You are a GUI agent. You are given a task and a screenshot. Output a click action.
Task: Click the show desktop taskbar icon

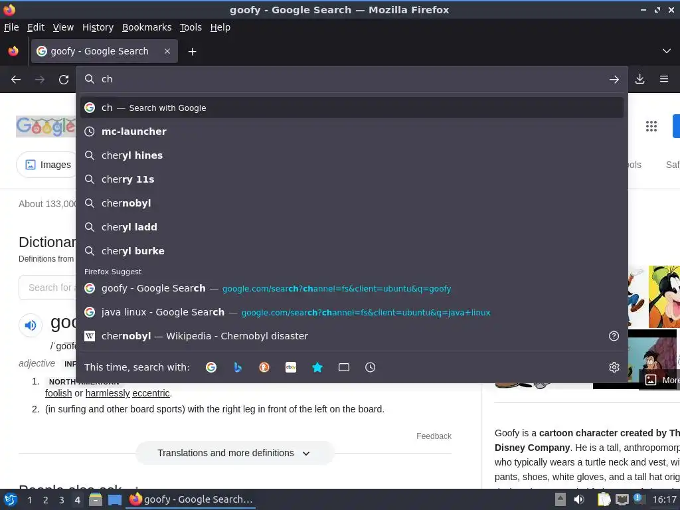(114, 500)
